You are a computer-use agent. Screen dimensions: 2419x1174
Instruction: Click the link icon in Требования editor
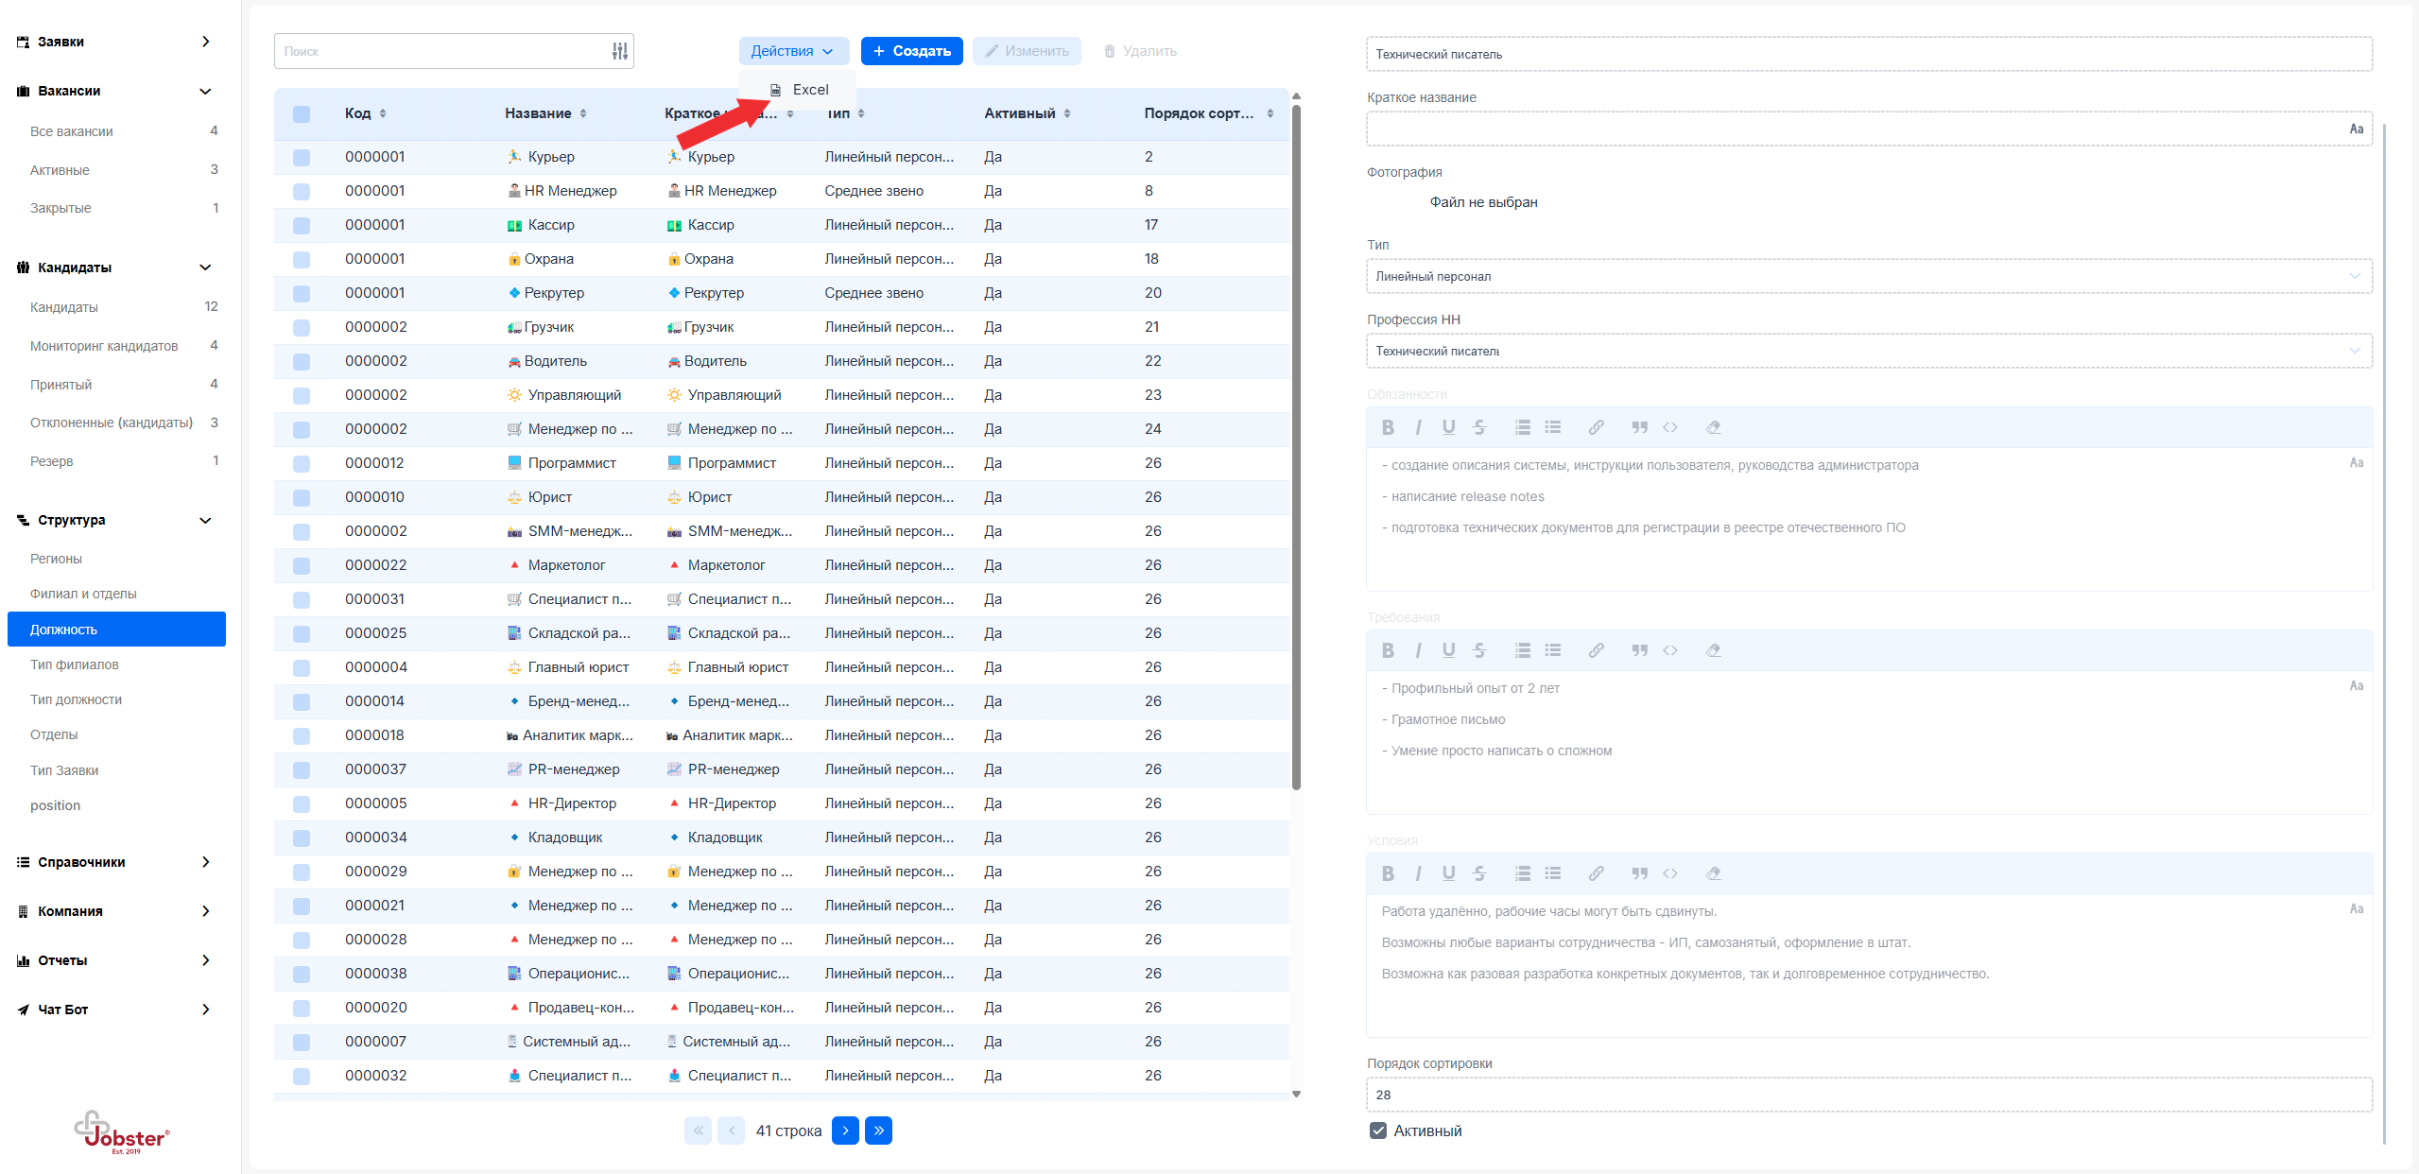[x=1596, y=650]
